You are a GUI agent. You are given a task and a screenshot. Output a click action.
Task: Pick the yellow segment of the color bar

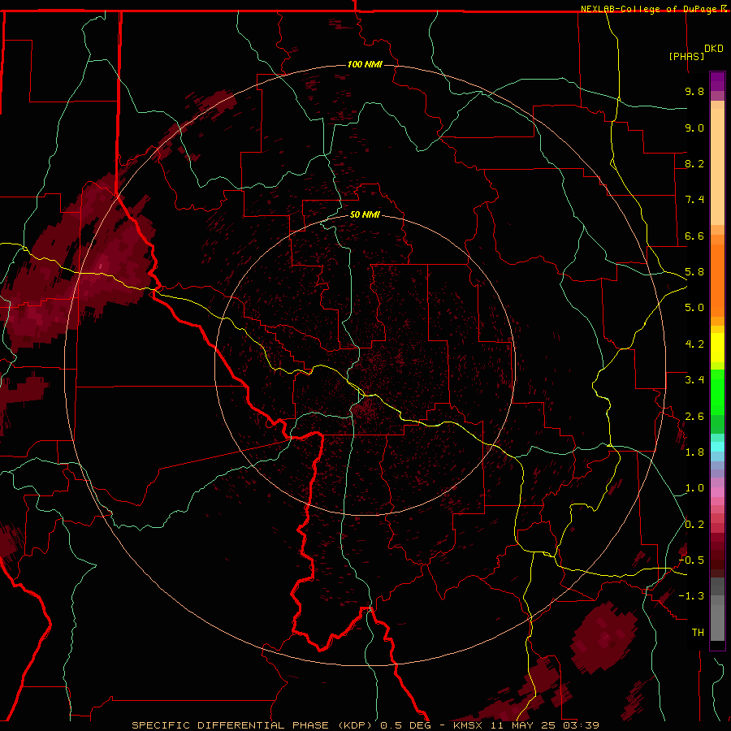[x=717, y=348]
